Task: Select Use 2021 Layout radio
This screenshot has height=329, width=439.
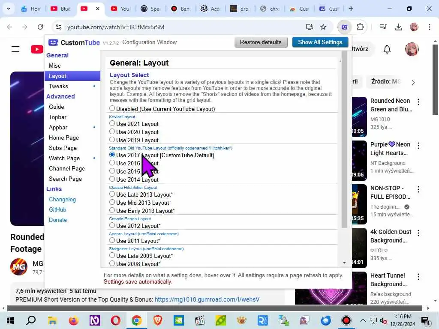Action: tap(112, 123)
